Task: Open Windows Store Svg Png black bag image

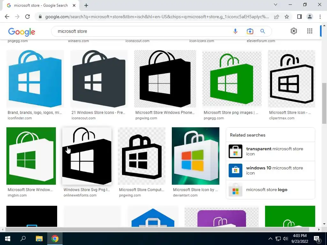Action: click(87, 156)
